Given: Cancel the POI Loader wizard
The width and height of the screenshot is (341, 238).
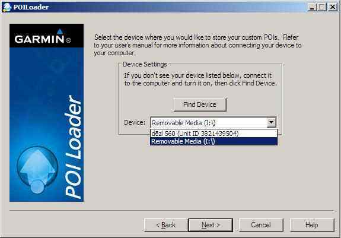Looking at the screenshot, I should coord(261,225).
